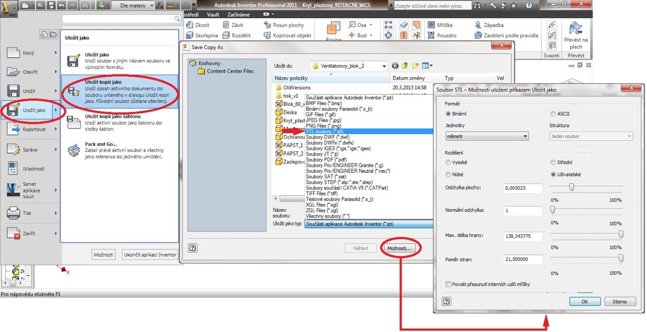Choose Vysoké resolution radio button
The image size is (647, 332).
click(449, 163)
